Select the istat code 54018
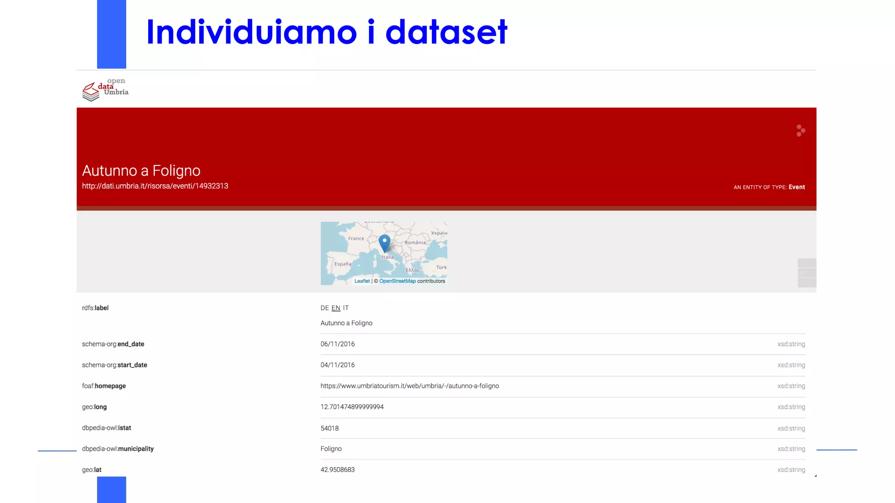This screenshot has height=503, width=895. pyautogui.click(x=330, y=428)
